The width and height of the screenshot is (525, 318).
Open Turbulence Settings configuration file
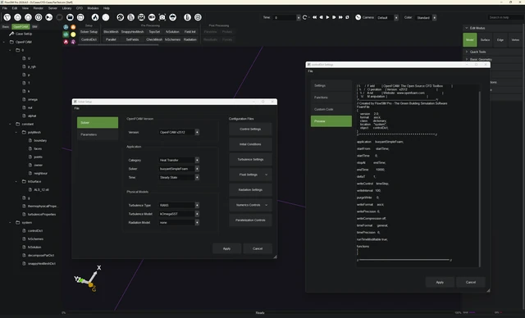pos(250,160)
